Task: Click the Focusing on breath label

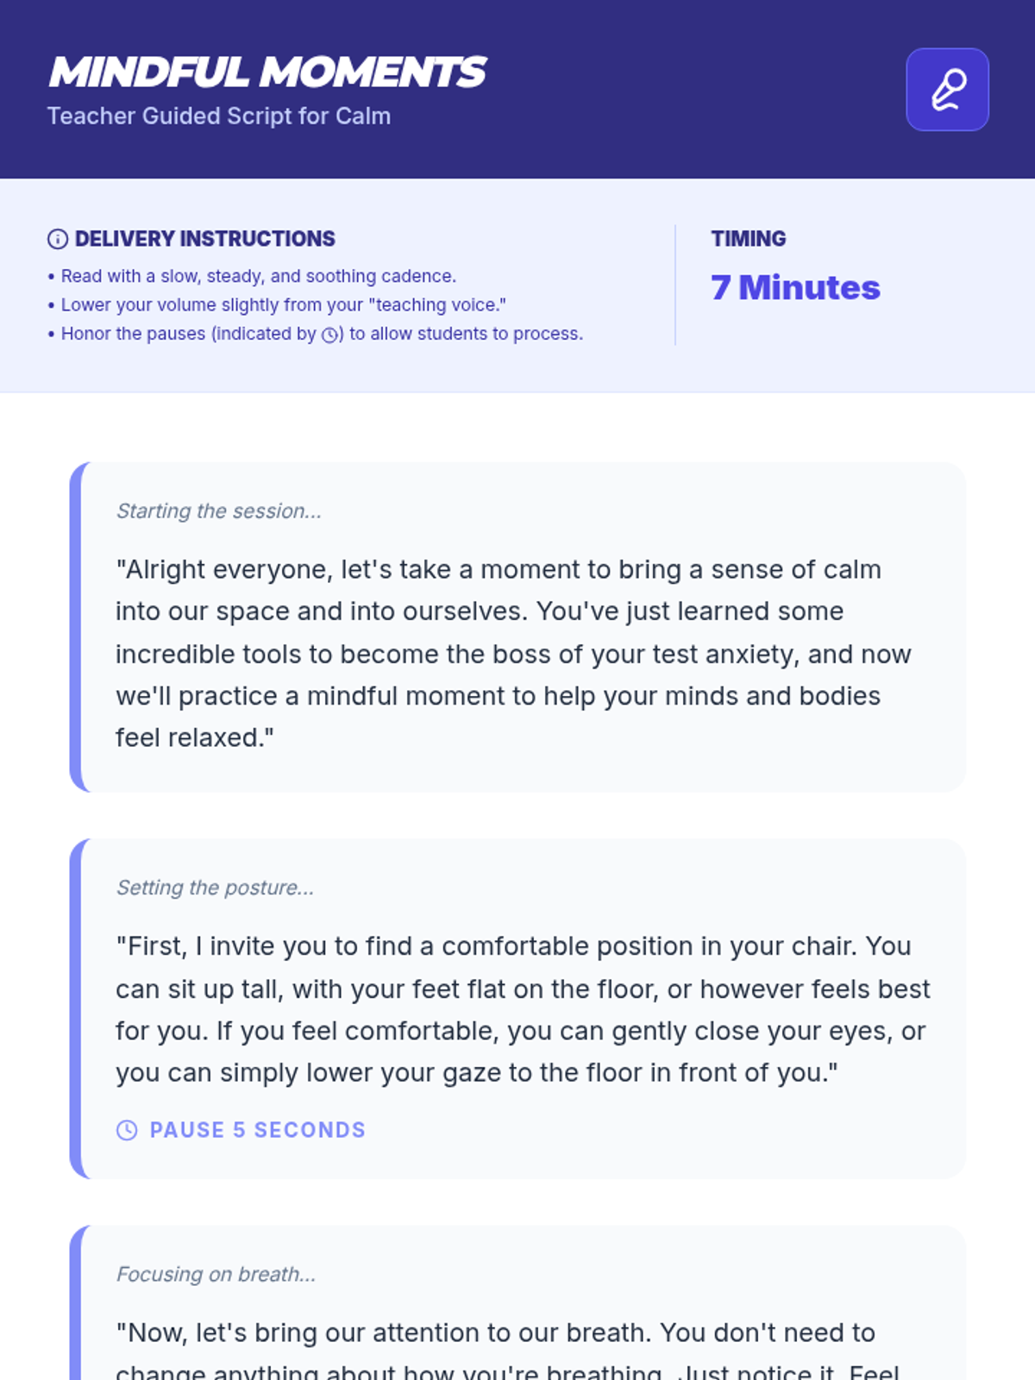Action: pyautogui.click(x=216, y=1274)
